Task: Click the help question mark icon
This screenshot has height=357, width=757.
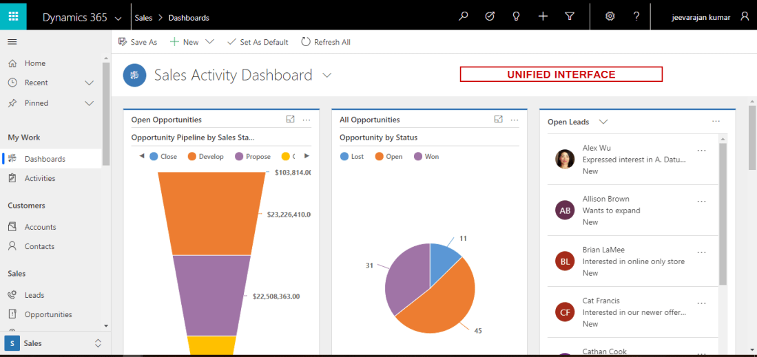Action: 636,17
